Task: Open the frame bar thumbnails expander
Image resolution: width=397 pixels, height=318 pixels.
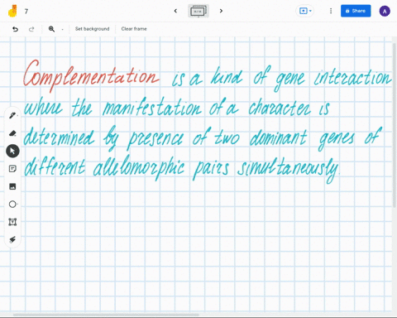Action: coord(198,11)
